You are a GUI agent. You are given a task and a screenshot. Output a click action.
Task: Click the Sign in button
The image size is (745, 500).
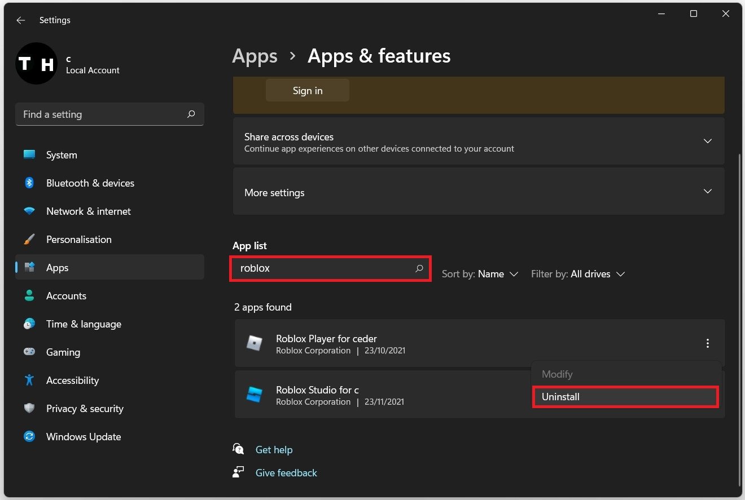pyautogui.click(x=308, y=91)
